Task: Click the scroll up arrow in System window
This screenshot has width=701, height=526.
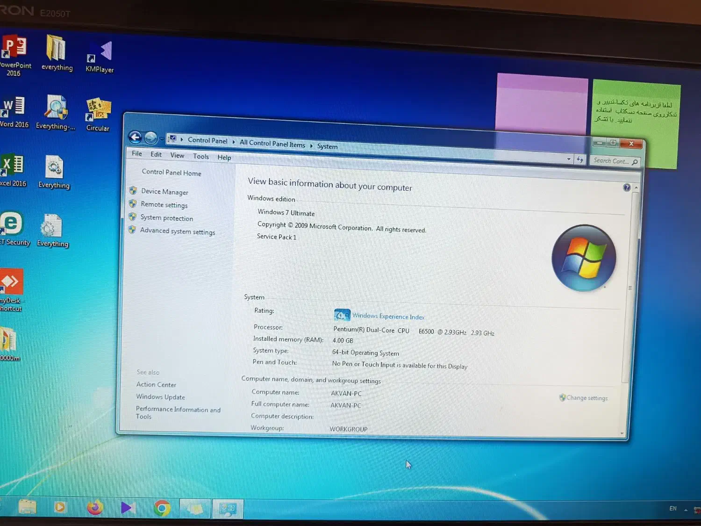Action: [636, 187]
